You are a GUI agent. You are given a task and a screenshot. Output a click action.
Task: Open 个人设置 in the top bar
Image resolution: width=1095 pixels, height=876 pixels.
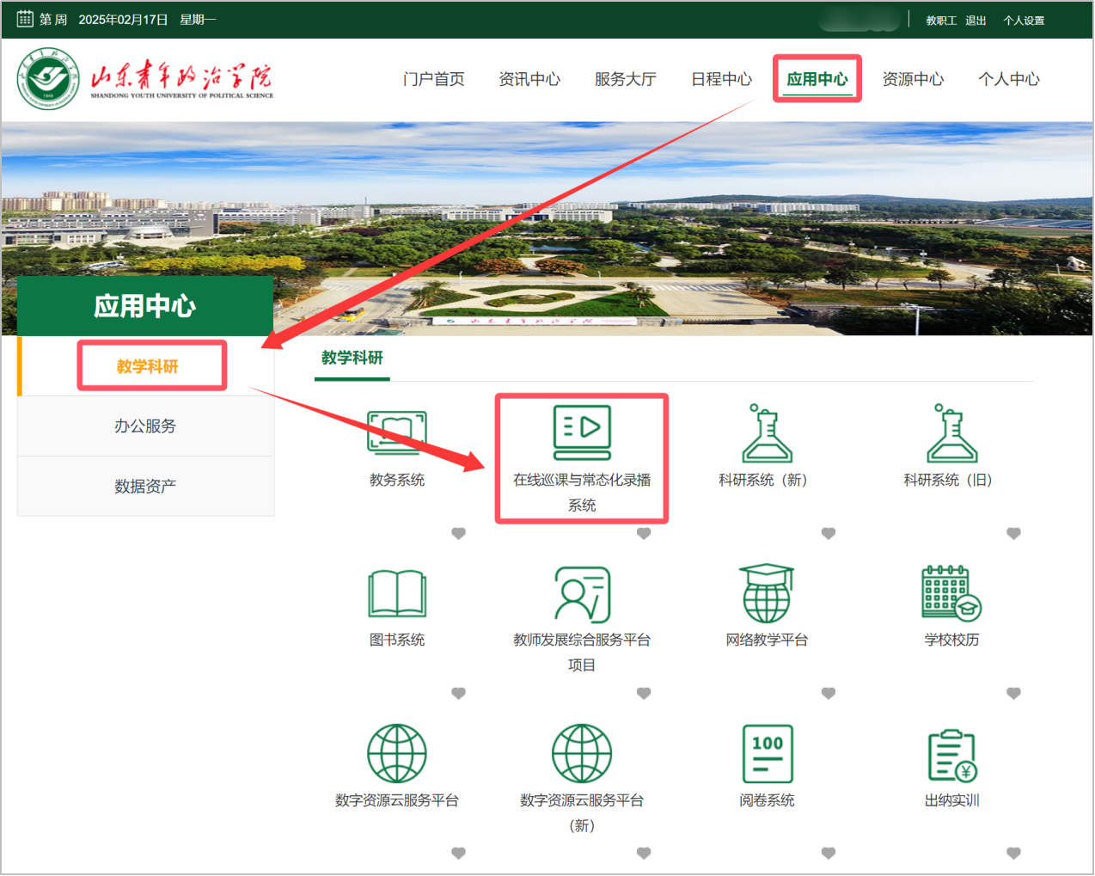(1024, 21)
